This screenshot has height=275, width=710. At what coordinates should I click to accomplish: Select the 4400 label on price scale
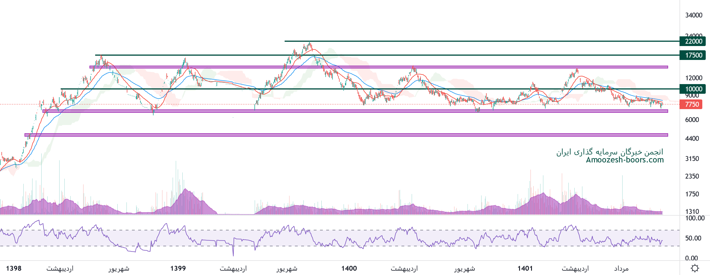click(692, 138)
